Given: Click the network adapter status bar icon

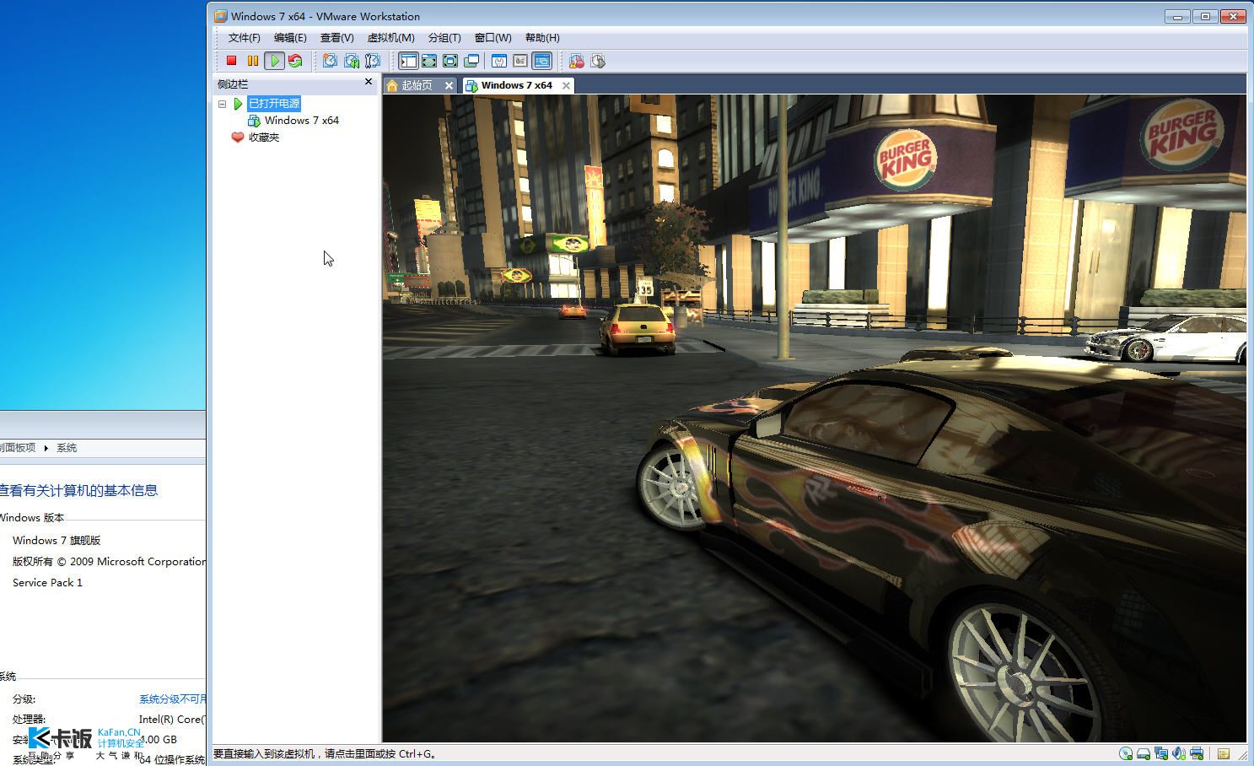Looking at the screenshot, I should click(x=1161, y=754).
